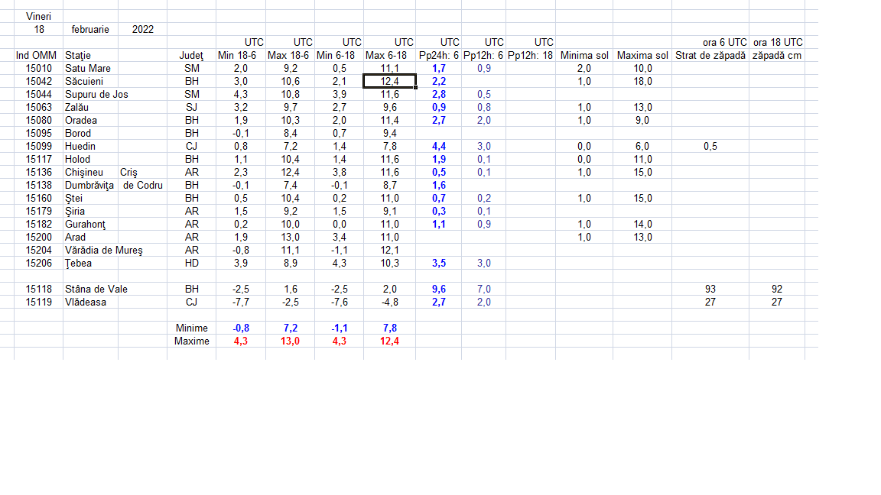Click the 'Satu Mare' station cell

coord(88,69)
